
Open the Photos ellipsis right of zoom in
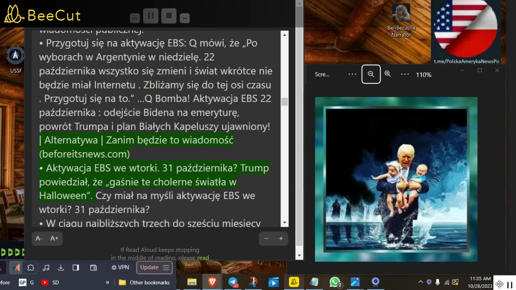click(405, 74)
